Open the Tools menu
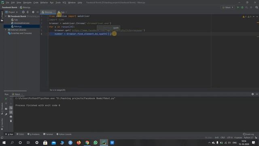Screen dimensions: 259x146 tap(58, 2)
